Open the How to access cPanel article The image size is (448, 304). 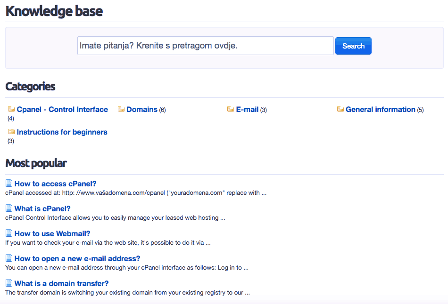click(56, 184)
